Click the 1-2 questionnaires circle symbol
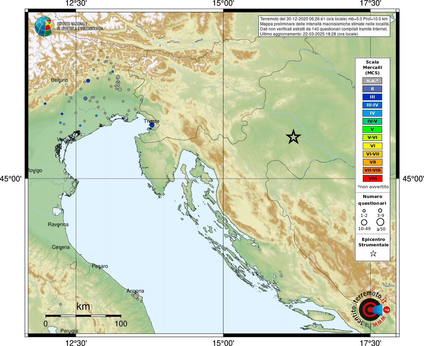Image resolution: width=424 pixels, height=346 pixels. coord(364,211)
